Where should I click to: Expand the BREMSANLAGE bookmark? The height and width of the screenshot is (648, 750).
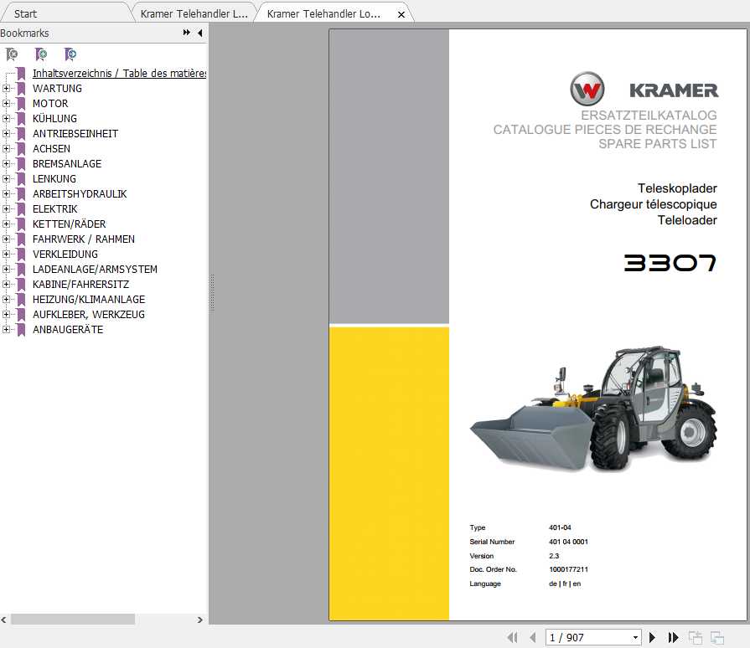[x=6, y=164]
